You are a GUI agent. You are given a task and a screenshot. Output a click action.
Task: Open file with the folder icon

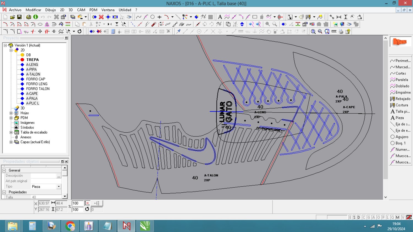click(x=12, y=17)
